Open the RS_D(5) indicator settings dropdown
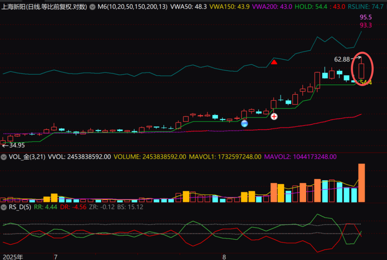The height and width of the screenshot is (260, 387). click(x=4, y=207)
